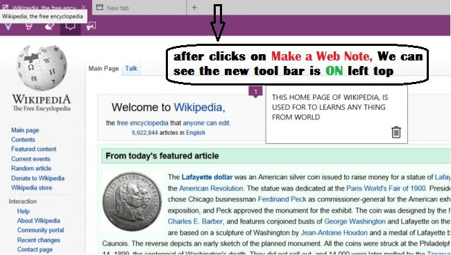Click the Lafayette dollar coin image
This screenshot has height=255, width=451.
pos(132,201)
